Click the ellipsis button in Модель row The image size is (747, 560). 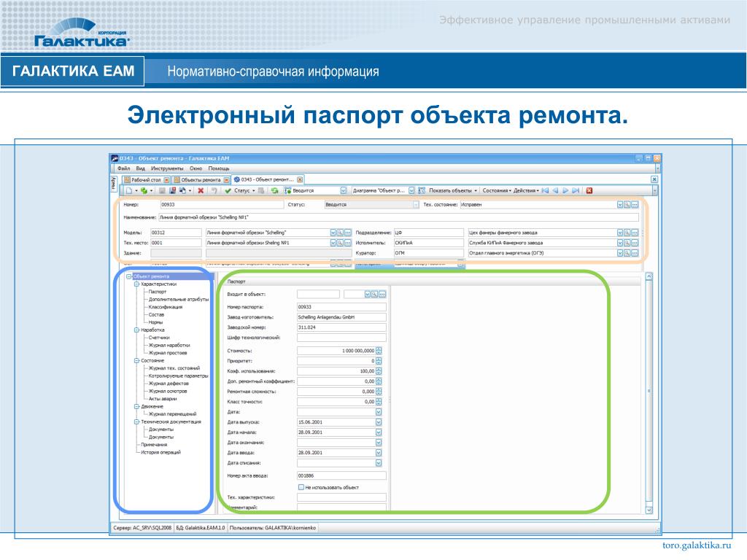[x=347, y=233]
